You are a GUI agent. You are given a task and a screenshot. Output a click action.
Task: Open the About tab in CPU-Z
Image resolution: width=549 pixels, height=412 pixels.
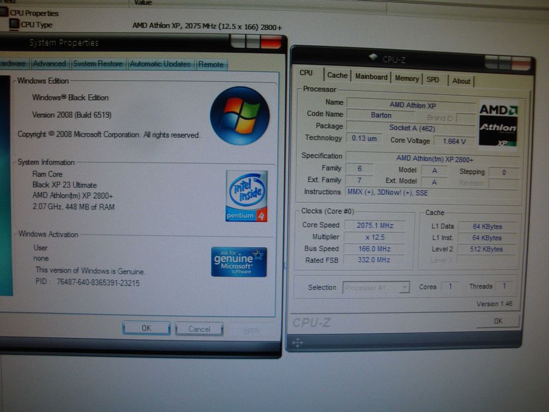(461, 81)
